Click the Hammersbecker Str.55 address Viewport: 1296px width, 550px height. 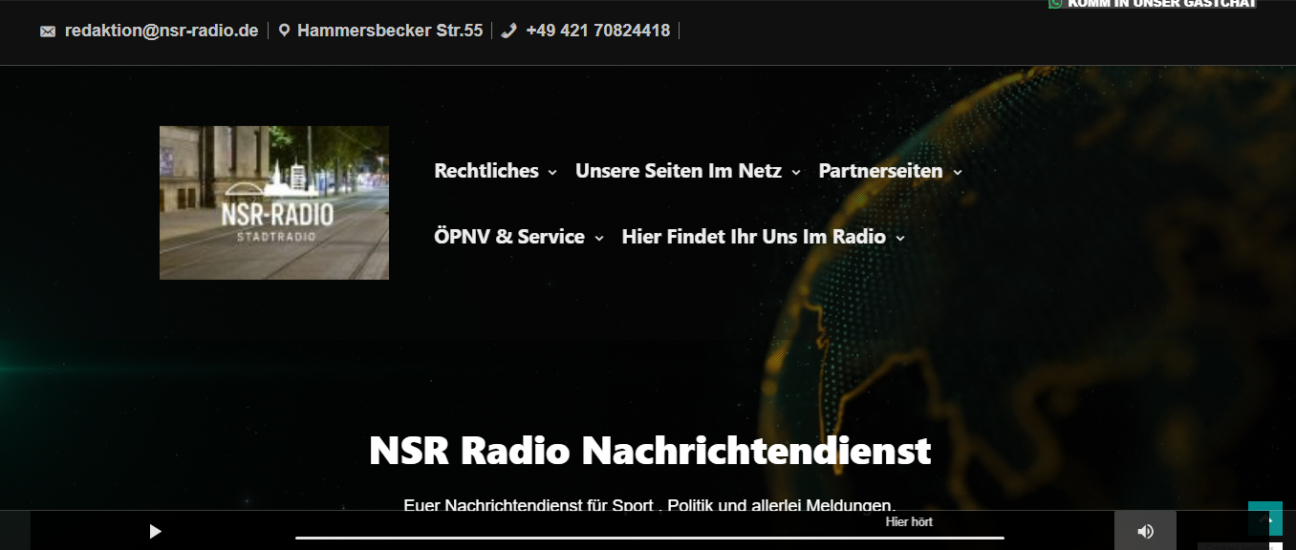(x=390, y=31)
